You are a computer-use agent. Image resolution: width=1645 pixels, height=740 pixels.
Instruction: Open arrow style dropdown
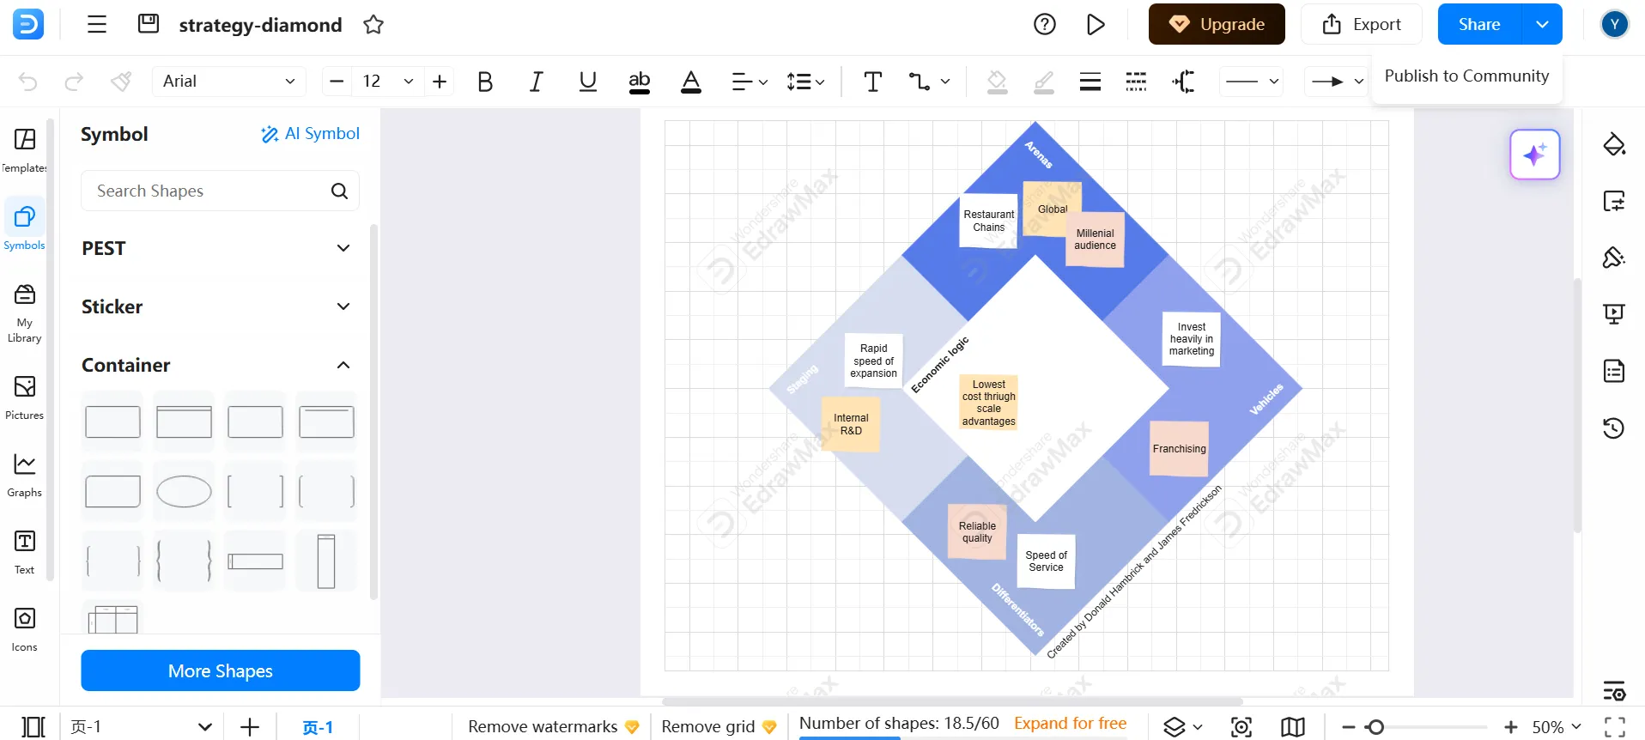coord(1337,82)
